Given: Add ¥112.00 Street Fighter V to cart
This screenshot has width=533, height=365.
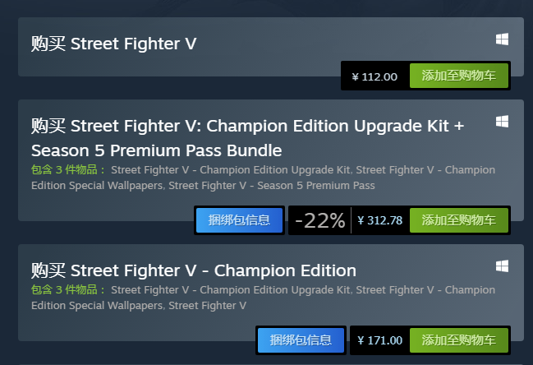Looking at the screenshot, I should tap(459, 76).
